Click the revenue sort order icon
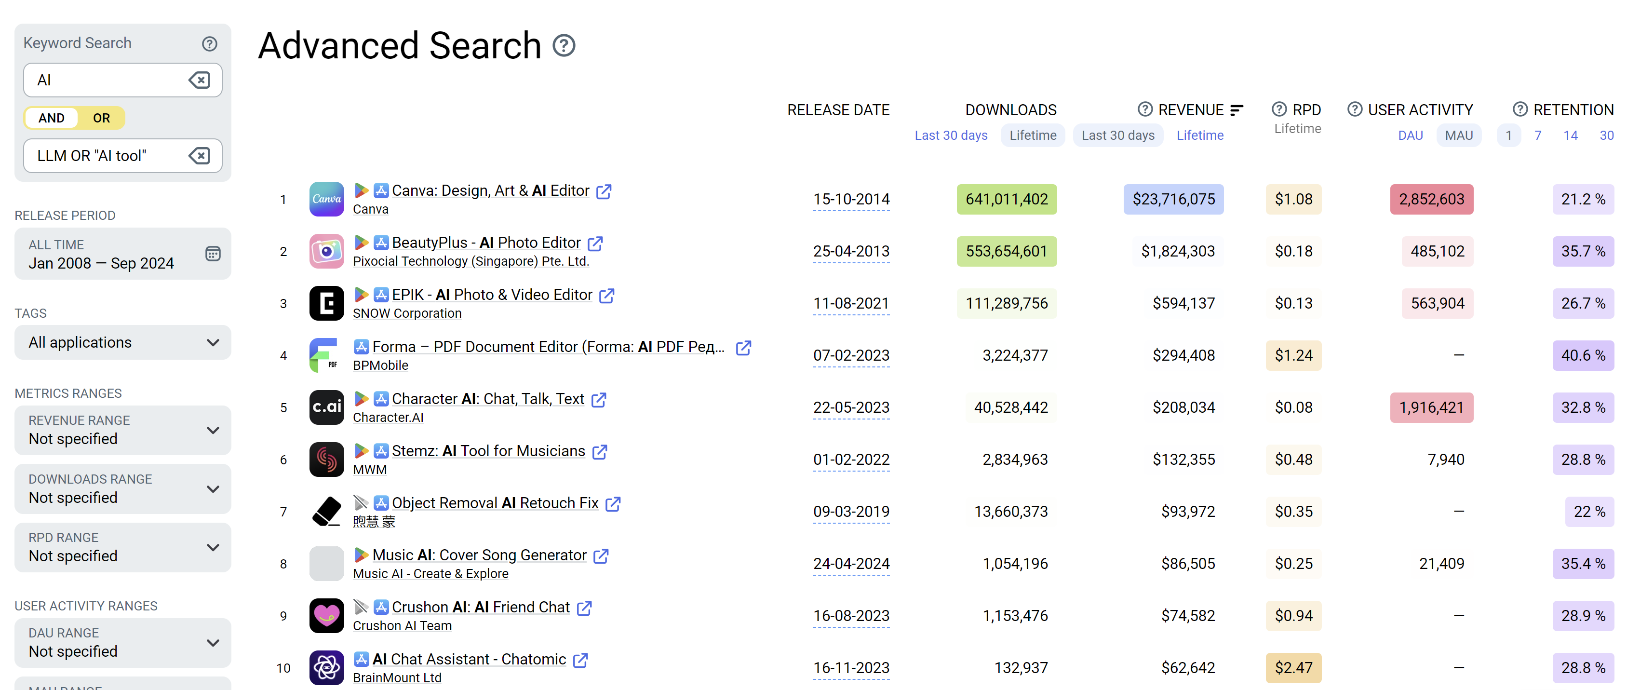This screenshot has width=1627, height=690. click(x=1237, y=110)
